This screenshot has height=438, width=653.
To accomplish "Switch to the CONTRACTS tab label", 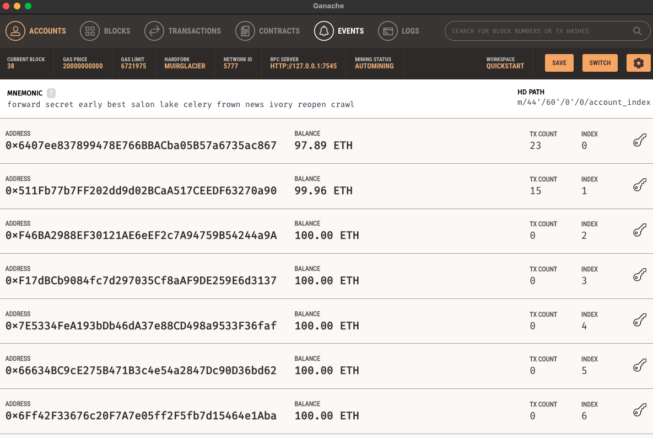I will [x=279, y=31].
